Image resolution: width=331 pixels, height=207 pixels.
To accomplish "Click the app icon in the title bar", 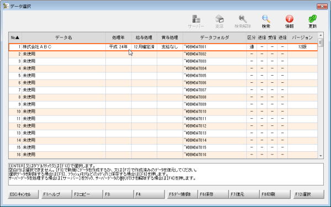I will (x=6, y=6).
